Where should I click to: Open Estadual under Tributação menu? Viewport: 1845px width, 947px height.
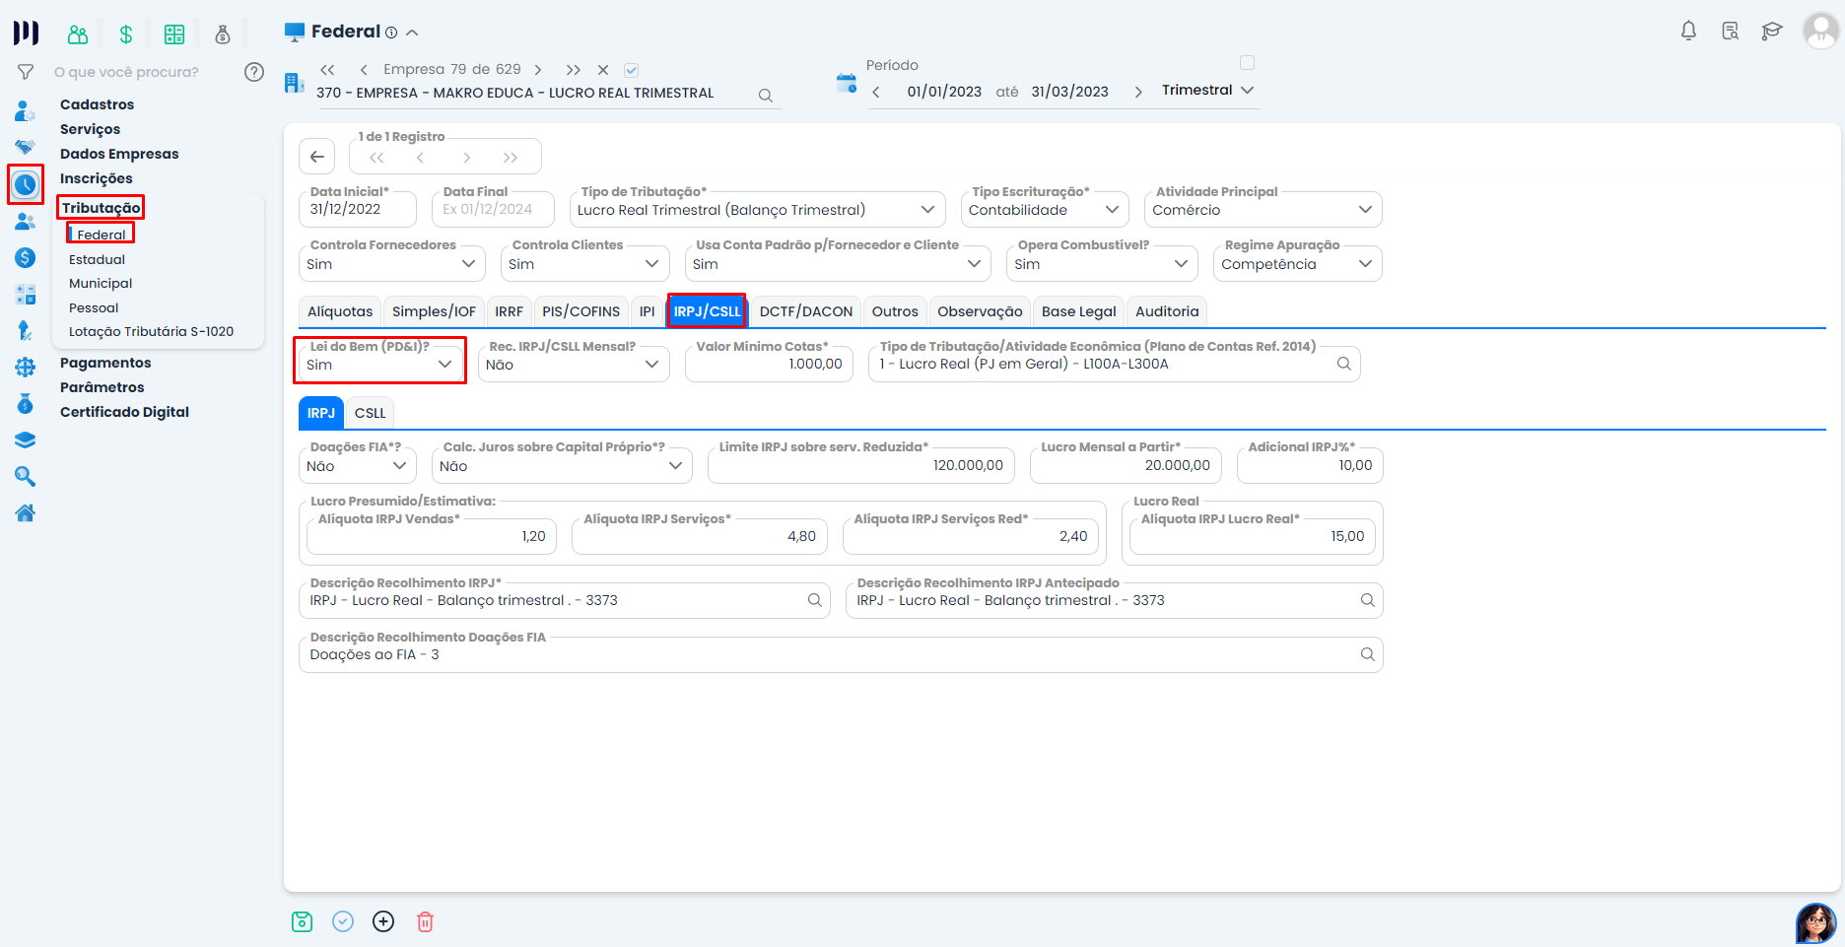pos(97,259)
